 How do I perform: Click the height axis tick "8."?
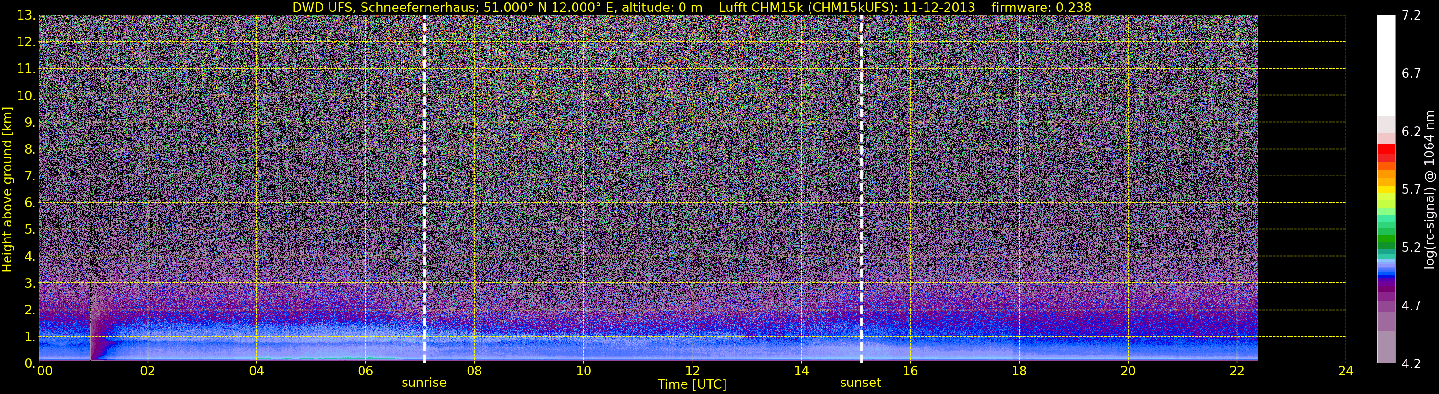tap(30, 149)
